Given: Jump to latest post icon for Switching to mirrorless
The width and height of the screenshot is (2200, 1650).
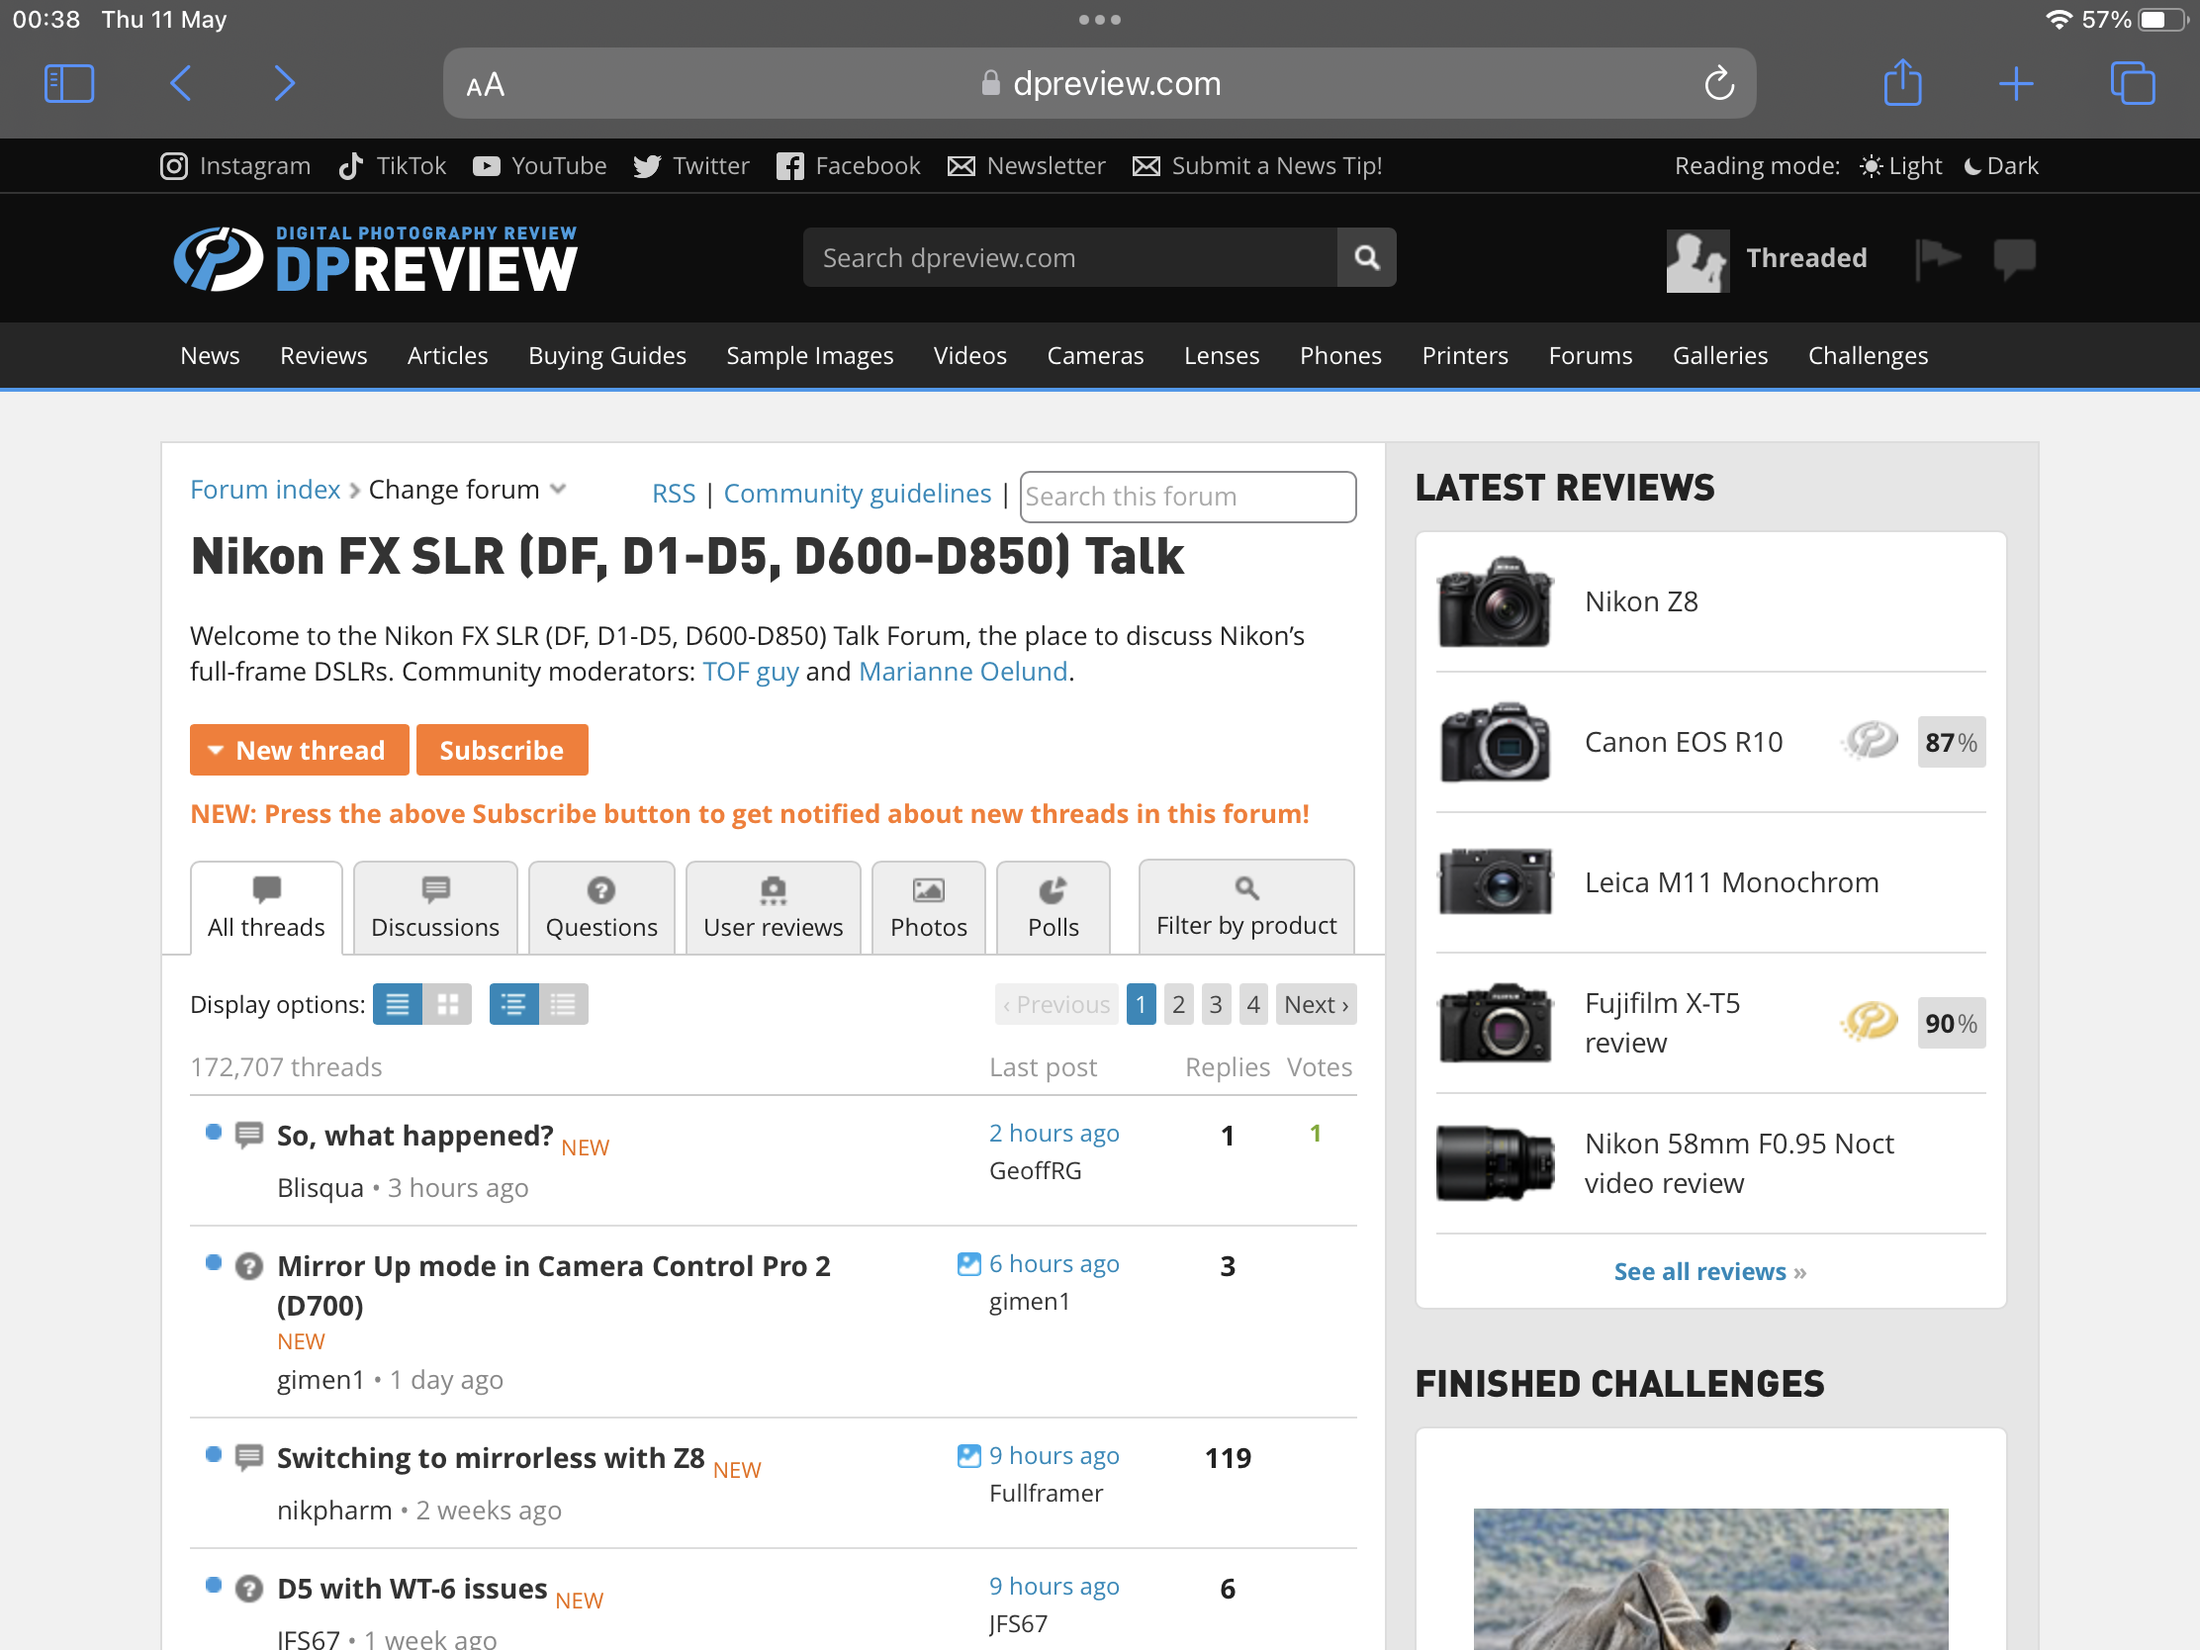Looking at the screenshot, I should (x=967, y=1456).
